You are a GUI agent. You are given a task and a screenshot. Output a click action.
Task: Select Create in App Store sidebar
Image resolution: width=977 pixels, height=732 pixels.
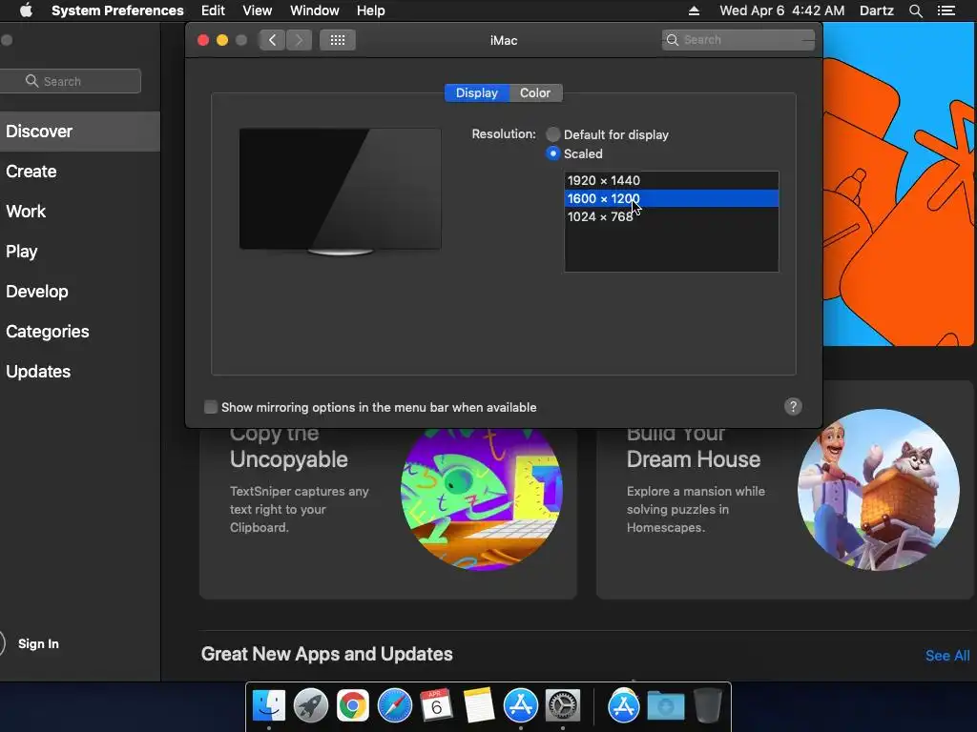80,172
